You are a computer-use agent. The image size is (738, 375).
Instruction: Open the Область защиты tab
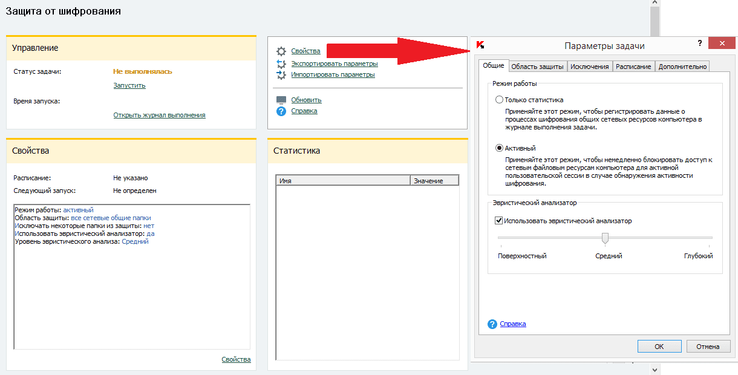pos(538,67)
